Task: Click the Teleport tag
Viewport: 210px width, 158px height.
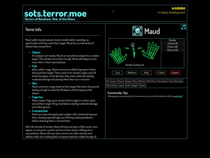Action: [142, 85]
